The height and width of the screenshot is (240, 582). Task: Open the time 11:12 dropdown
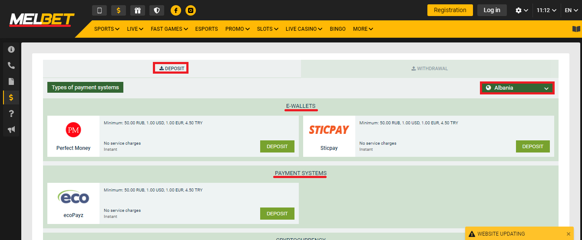pyautogui.click(x=546, y=10)
